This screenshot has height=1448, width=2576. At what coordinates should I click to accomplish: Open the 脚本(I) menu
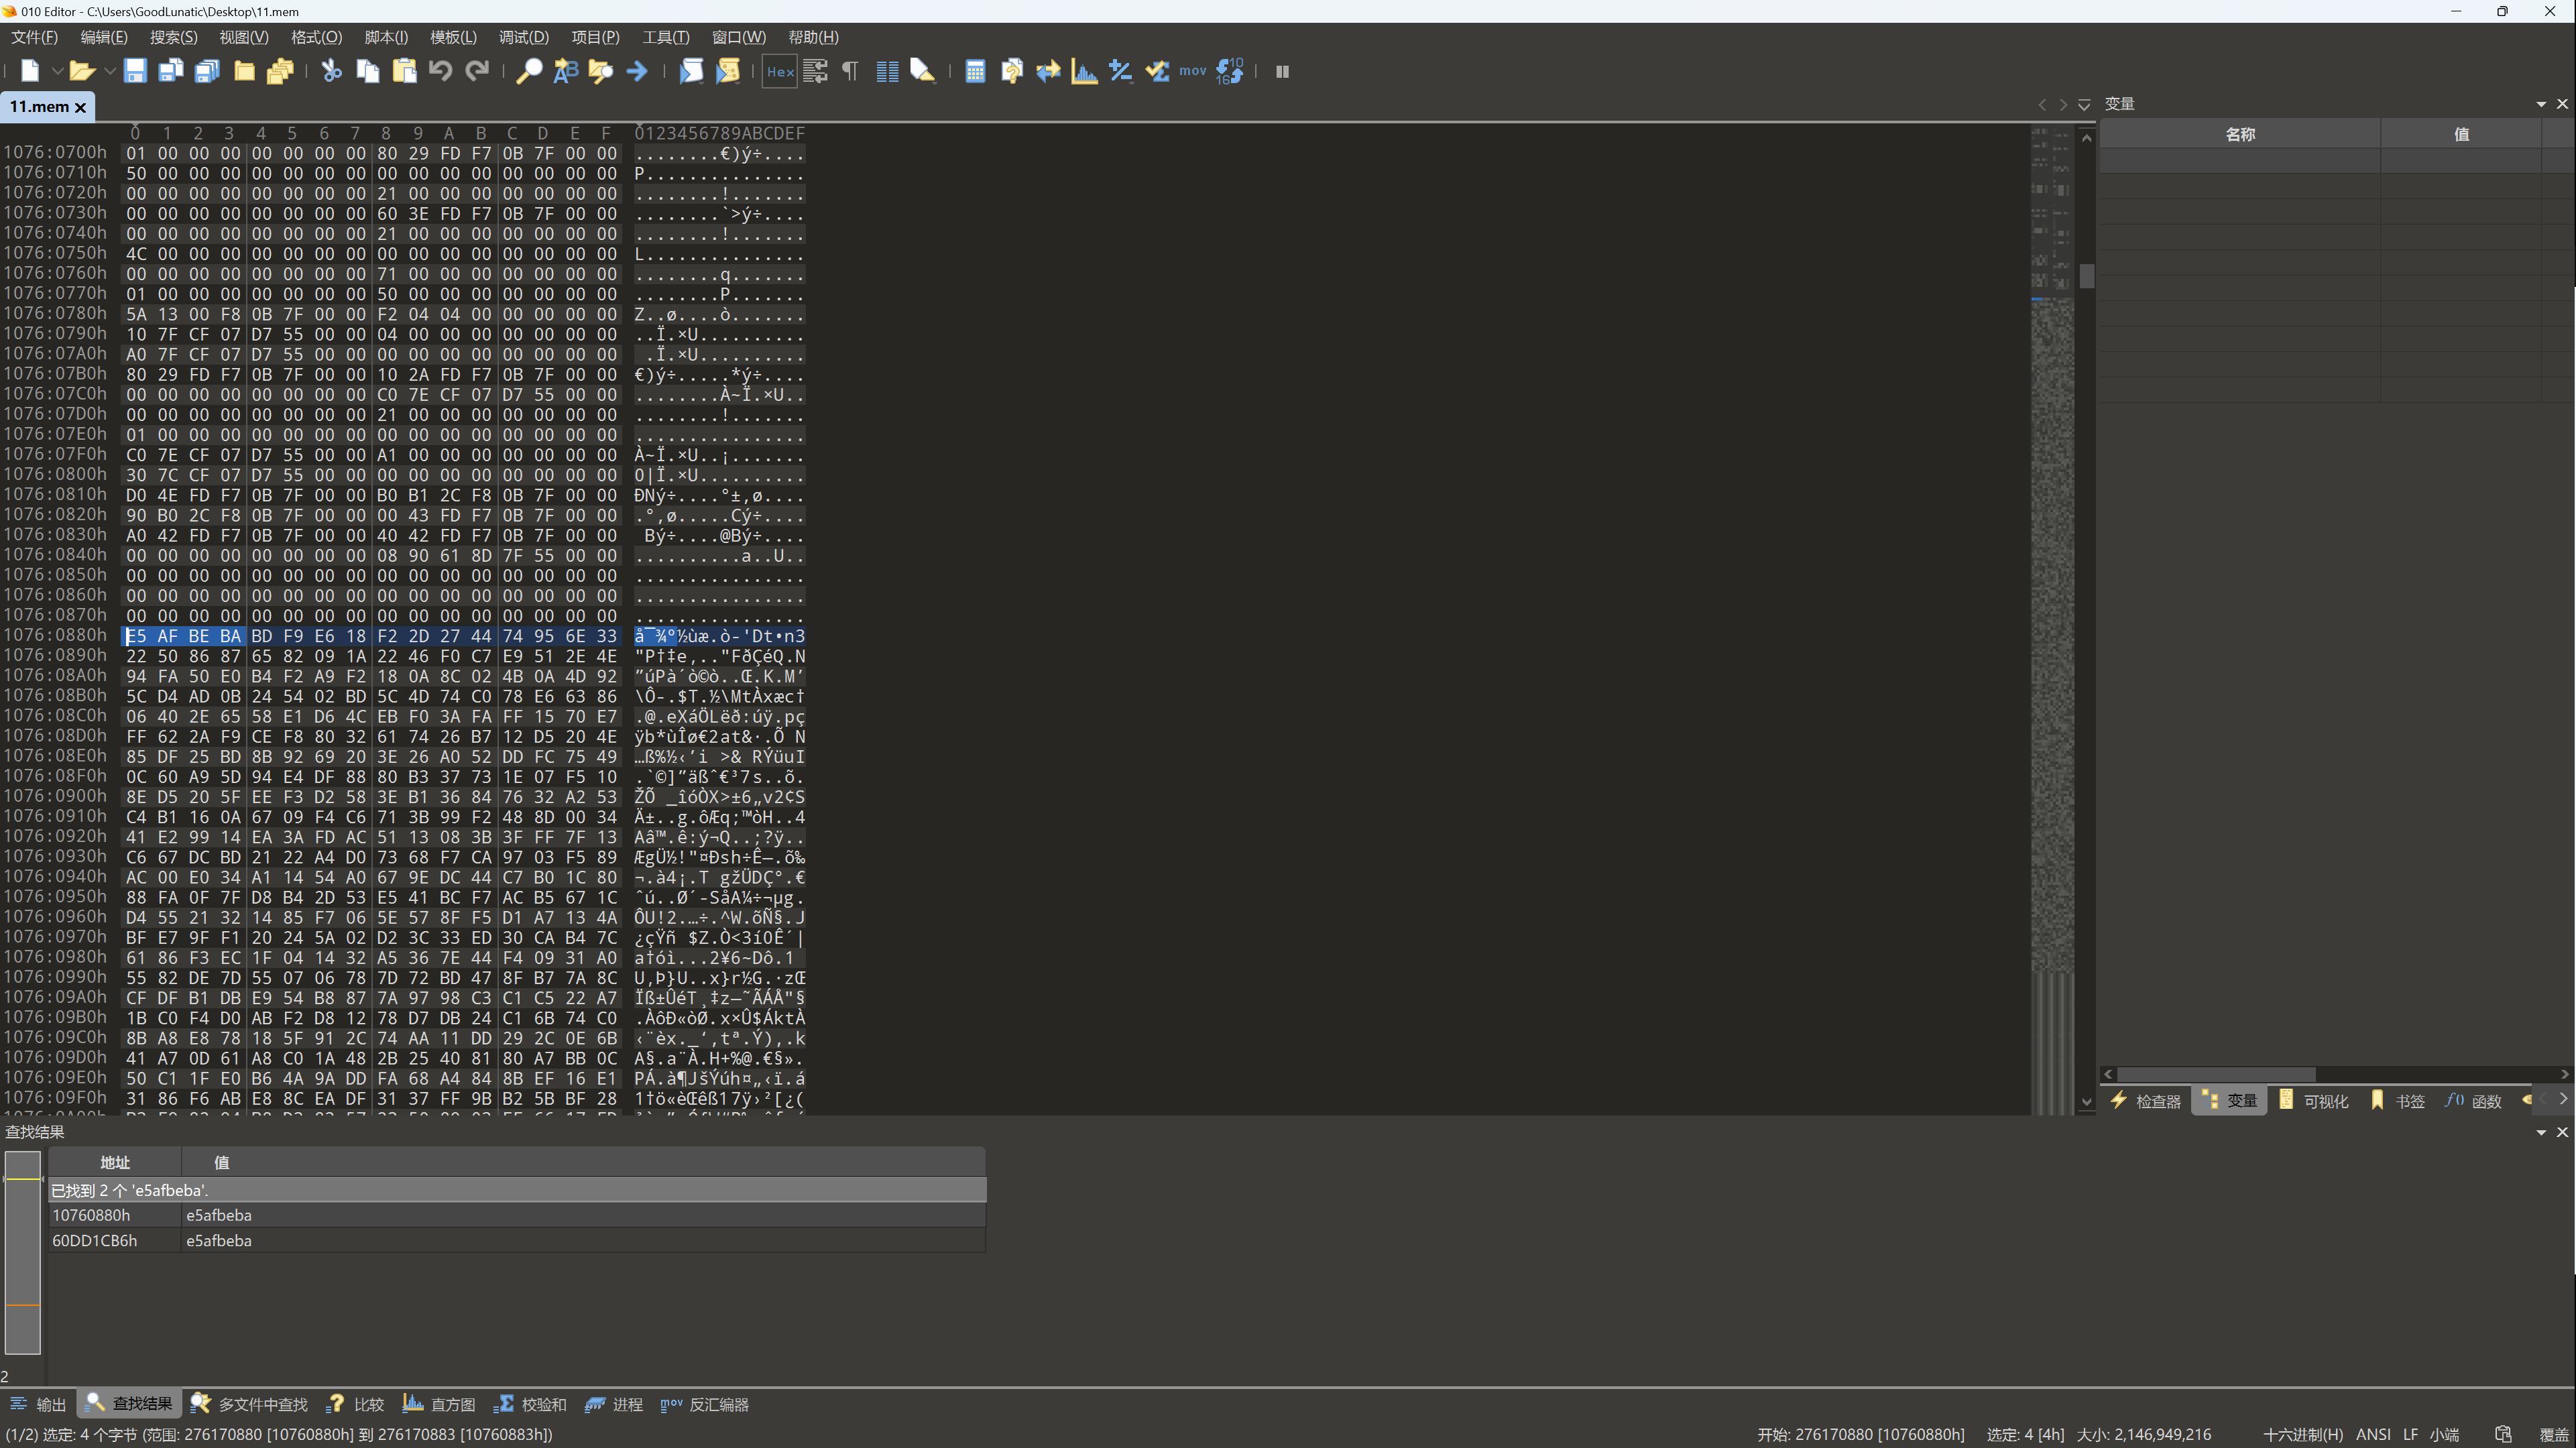coord(386,37)
